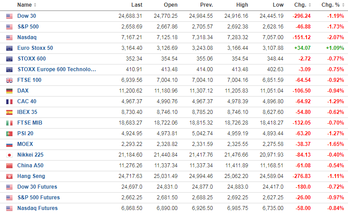Open the MOEX index link

[x=25, y=144]
